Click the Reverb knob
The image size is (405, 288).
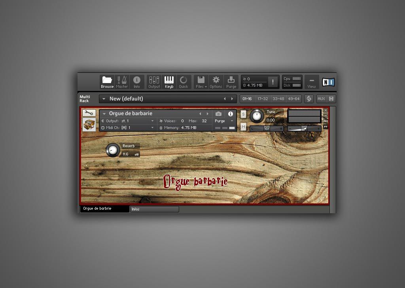(x=113, y=150)
